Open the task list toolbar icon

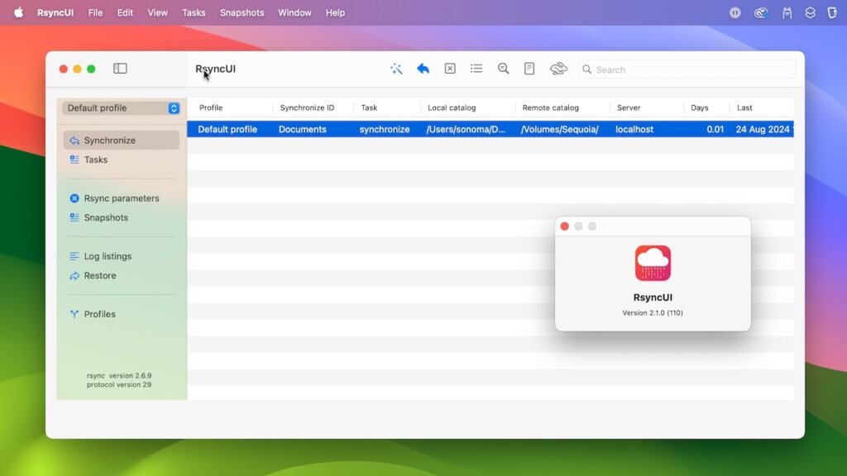(x=476, y=69)
